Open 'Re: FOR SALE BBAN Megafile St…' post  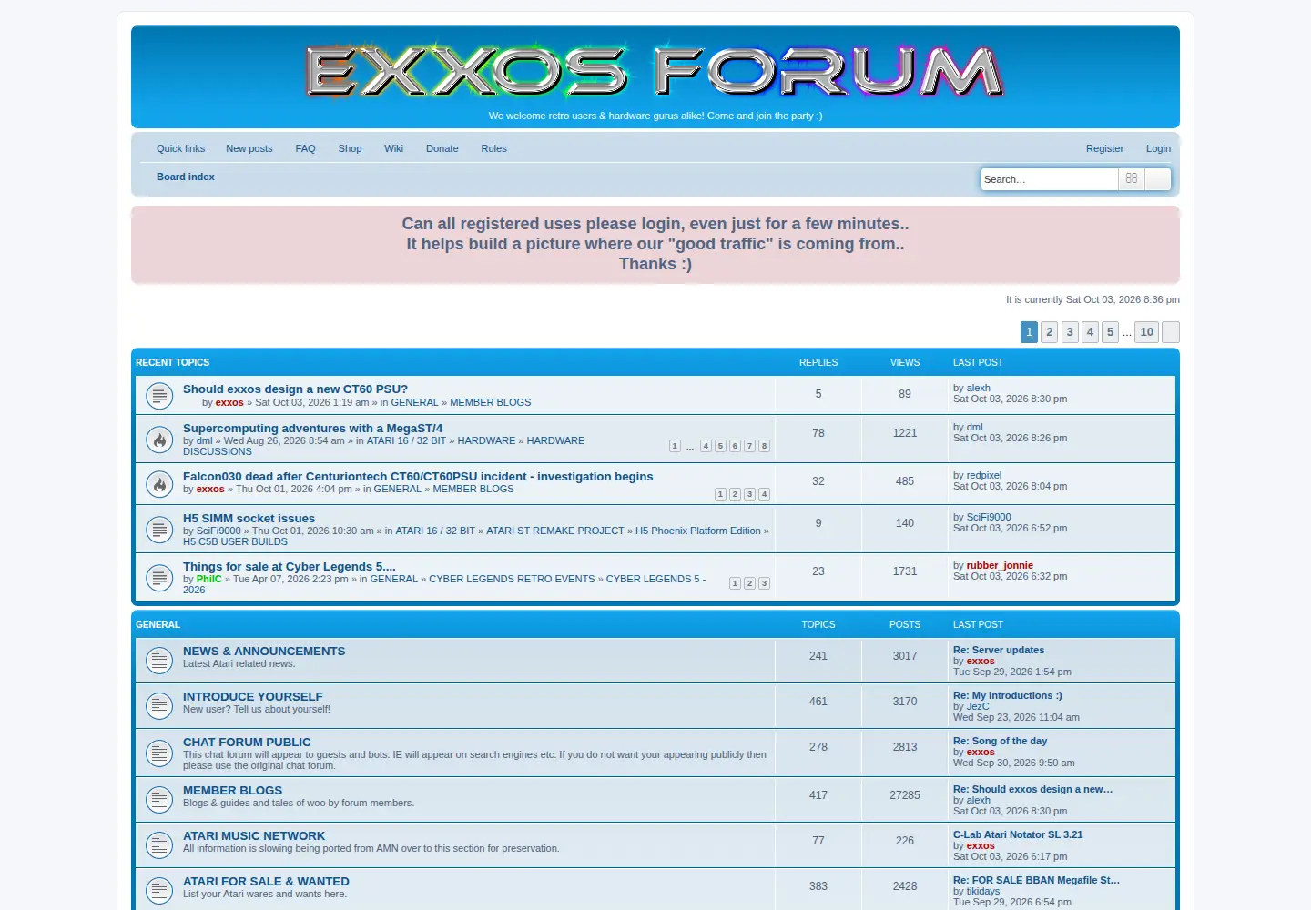pyautogui.click(x=1036, y=880)
